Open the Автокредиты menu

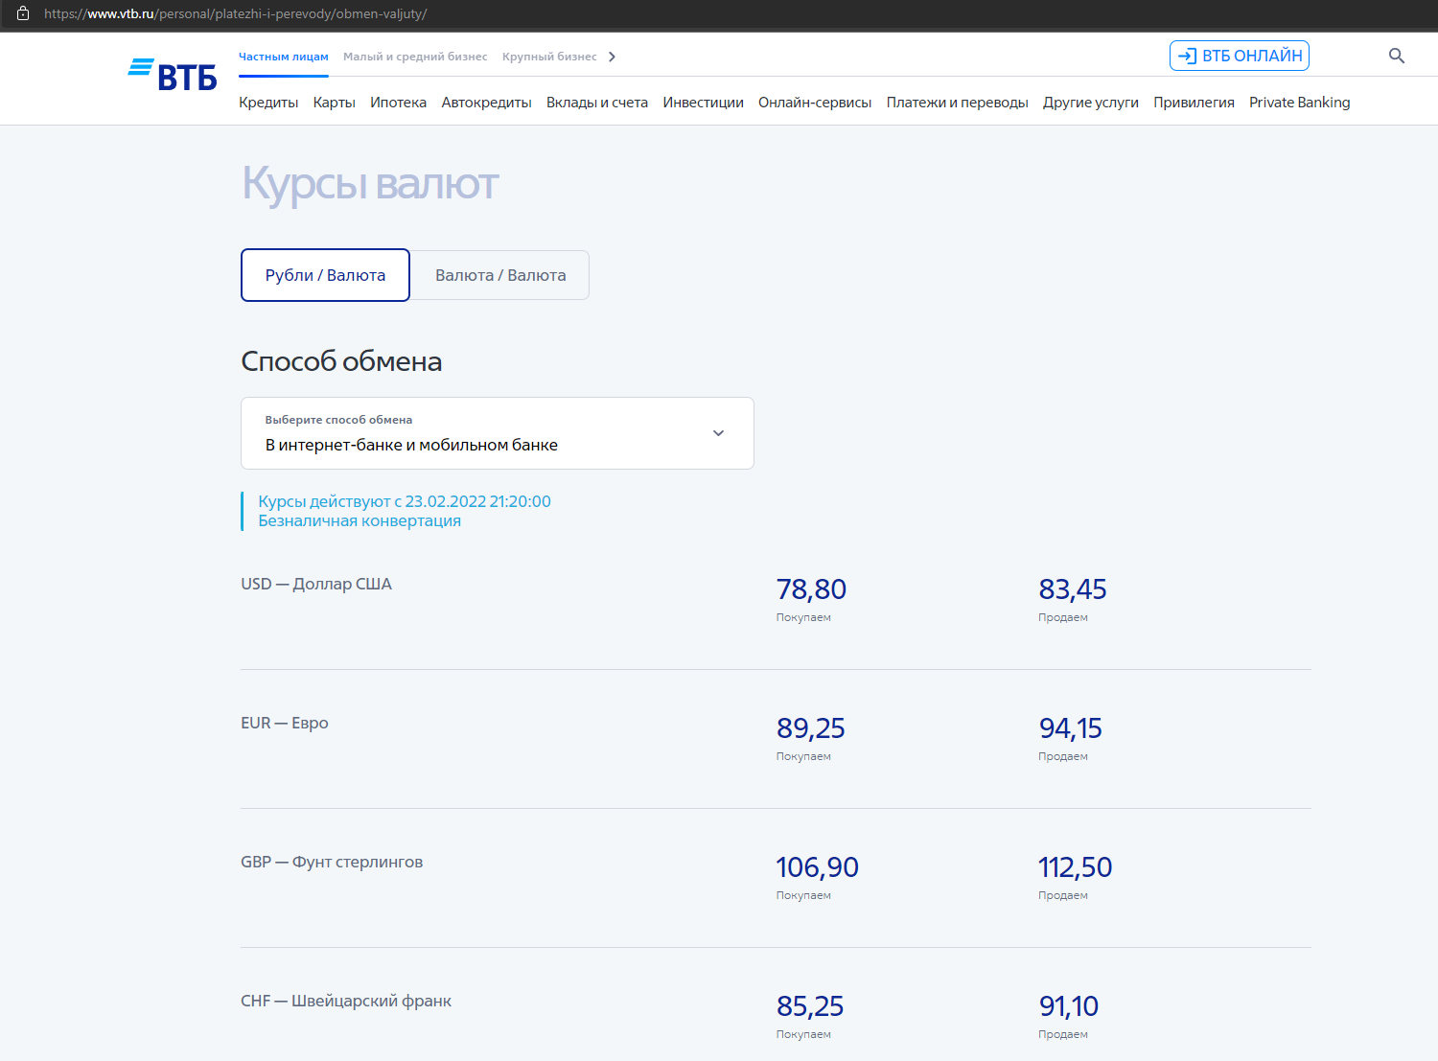(x=486, y=103)
